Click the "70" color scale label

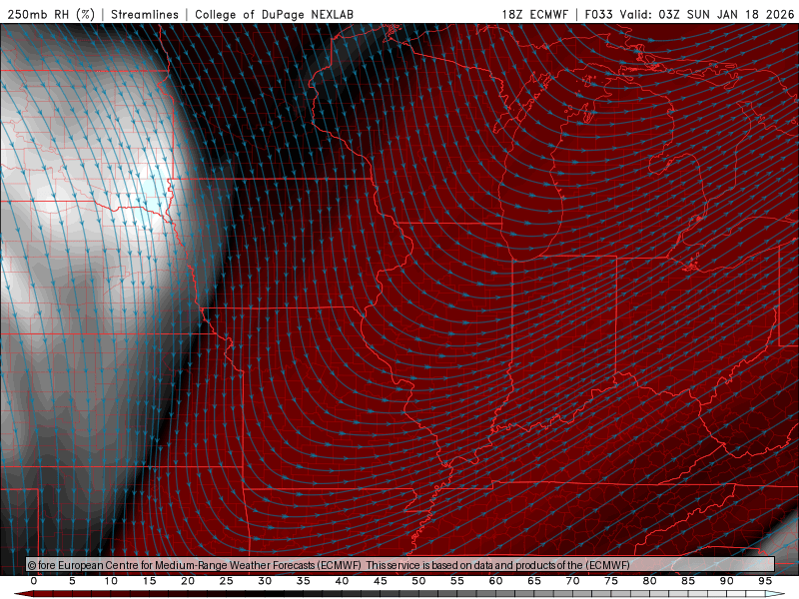click(572, 581)
